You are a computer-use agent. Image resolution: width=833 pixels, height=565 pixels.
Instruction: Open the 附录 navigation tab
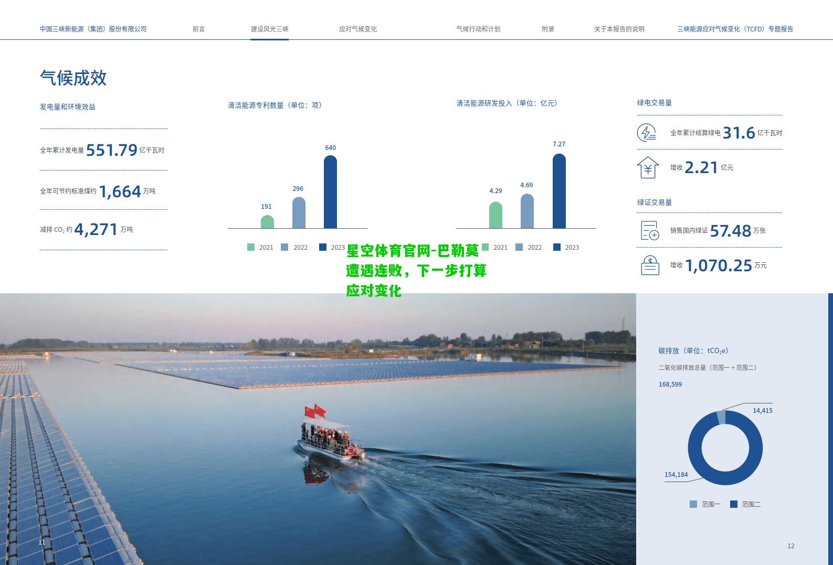(x=548, y=29)
